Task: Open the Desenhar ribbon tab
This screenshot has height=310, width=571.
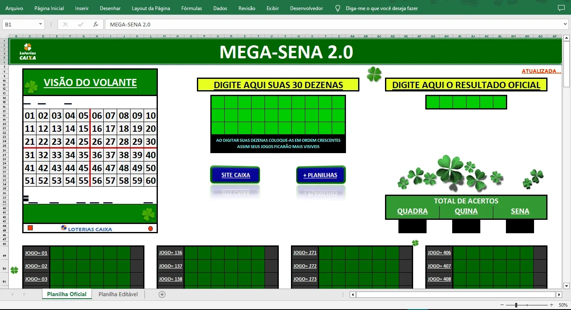Action: (x=110, y=8)
